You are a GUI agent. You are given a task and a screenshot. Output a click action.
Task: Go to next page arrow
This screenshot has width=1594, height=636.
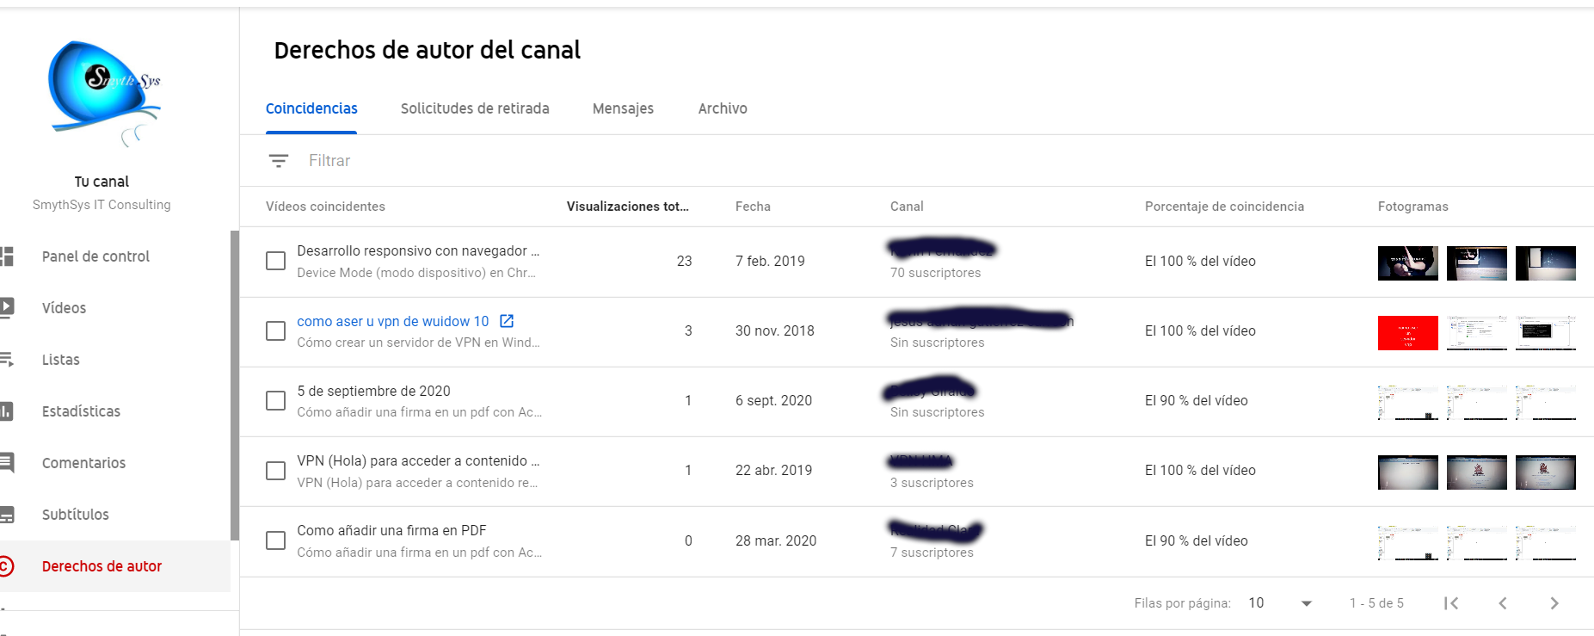(1554, 603)
